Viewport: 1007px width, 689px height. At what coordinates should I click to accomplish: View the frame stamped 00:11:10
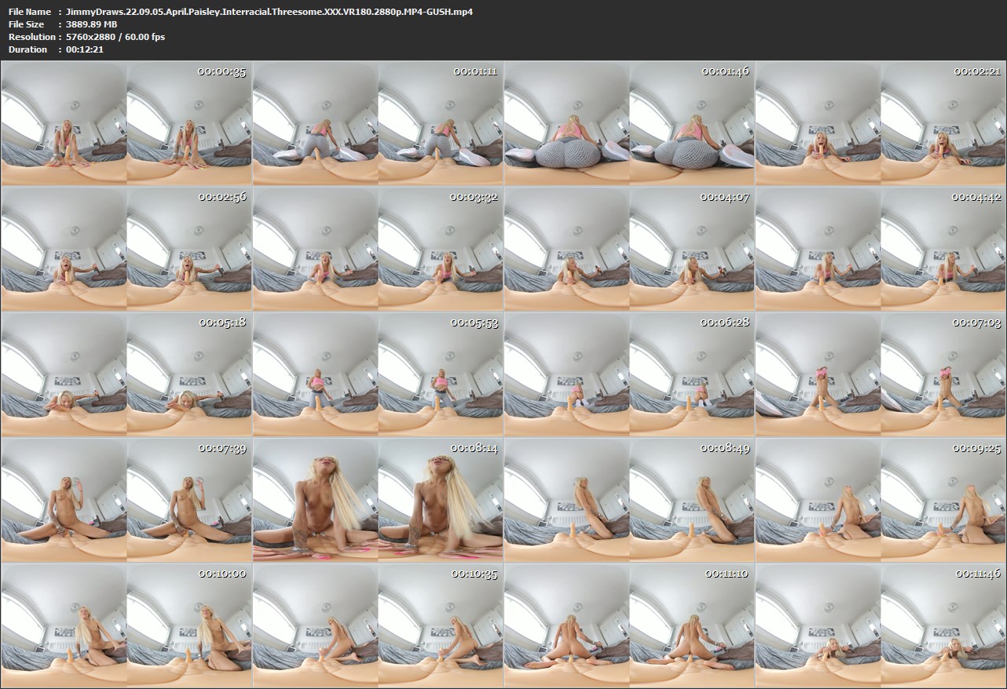tap(628, 626)
